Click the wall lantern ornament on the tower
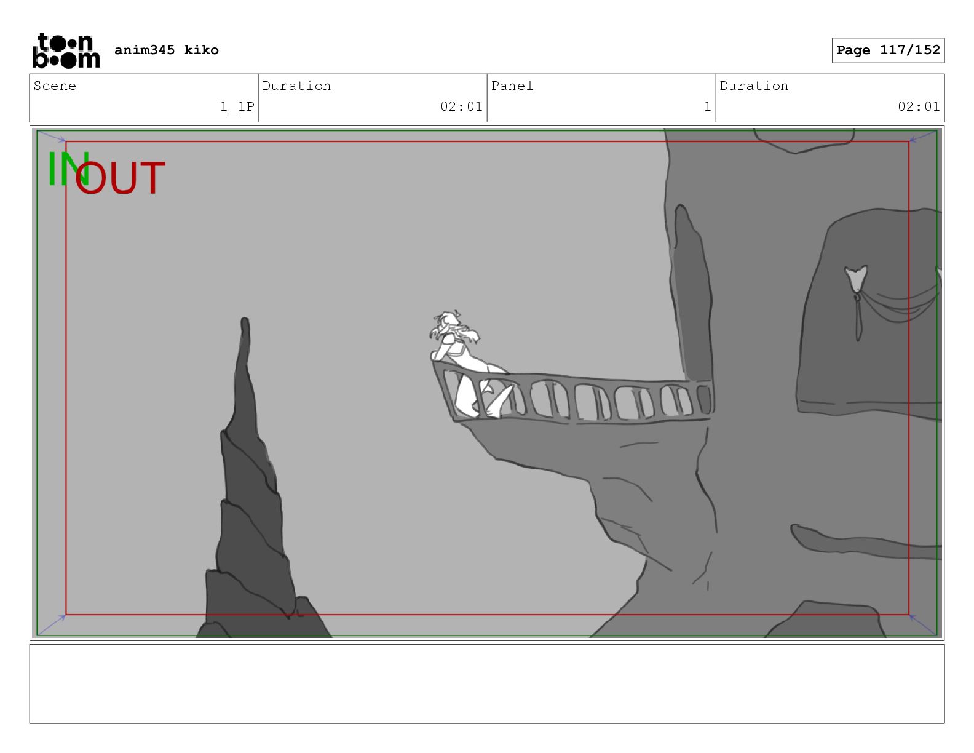Screen dimensions: 974x753 [x=857, y=301]
